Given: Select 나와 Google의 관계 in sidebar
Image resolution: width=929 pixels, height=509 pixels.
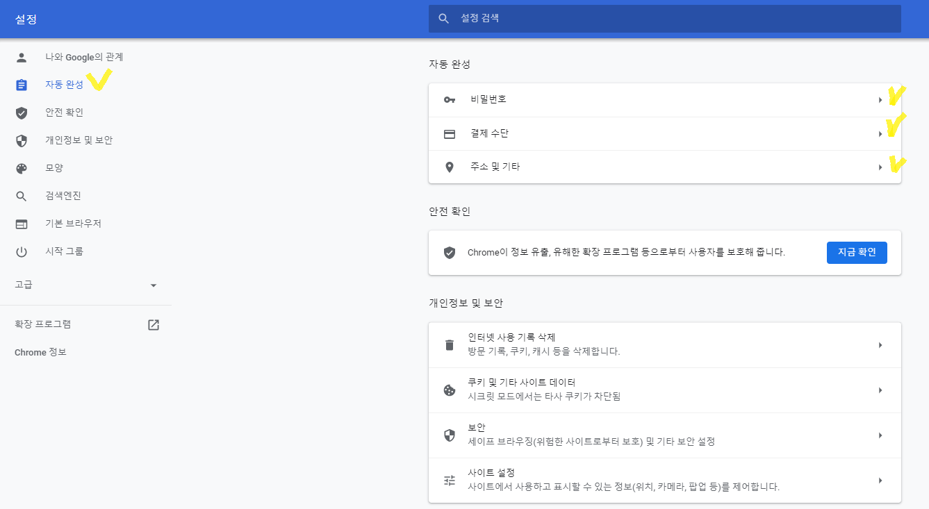Looking at the screenshot, I should (84, 57).
